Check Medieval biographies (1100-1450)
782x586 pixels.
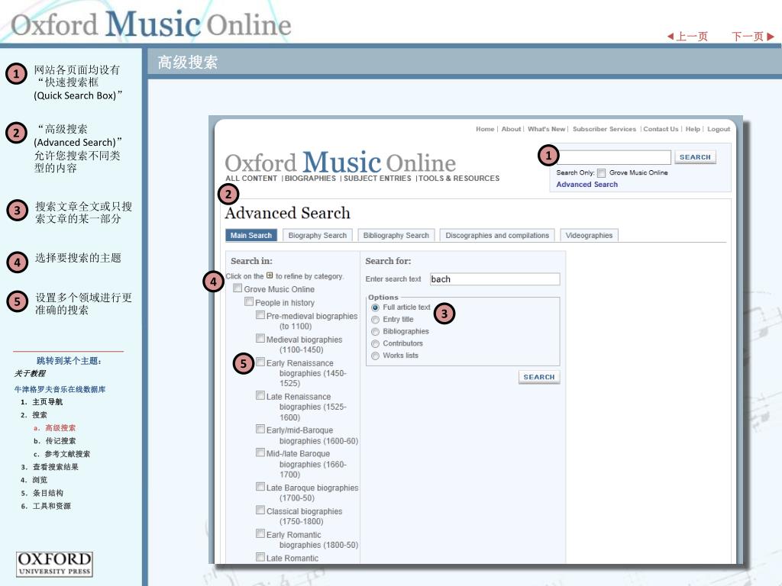(x=260, y=338)
